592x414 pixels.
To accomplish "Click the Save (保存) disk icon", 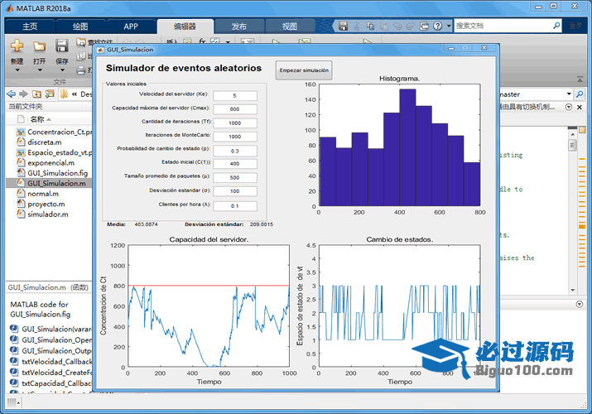I will click(61, 46).
